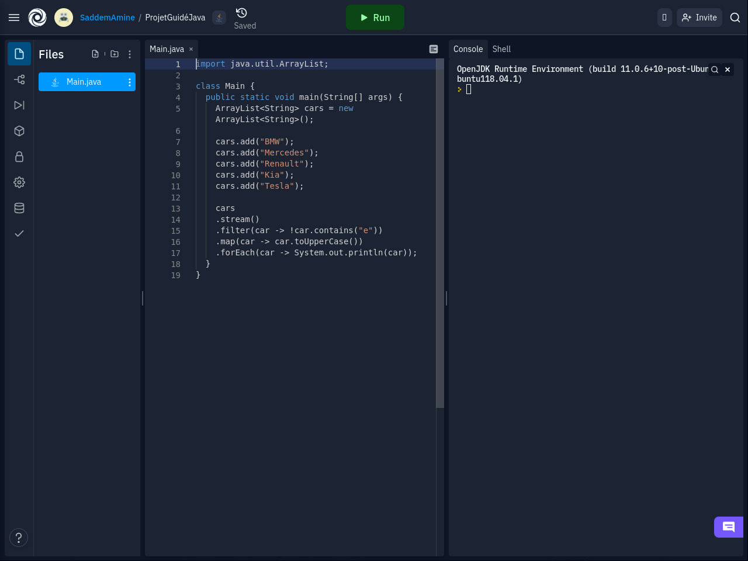Close the Main.java editor tab
Viewport: 748px width, 561px height.
click(191, 49)
